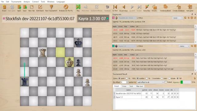The height and width of the screenshot is (111, 197).
Task: Open the Analysis menu
Action: point(27,2)
